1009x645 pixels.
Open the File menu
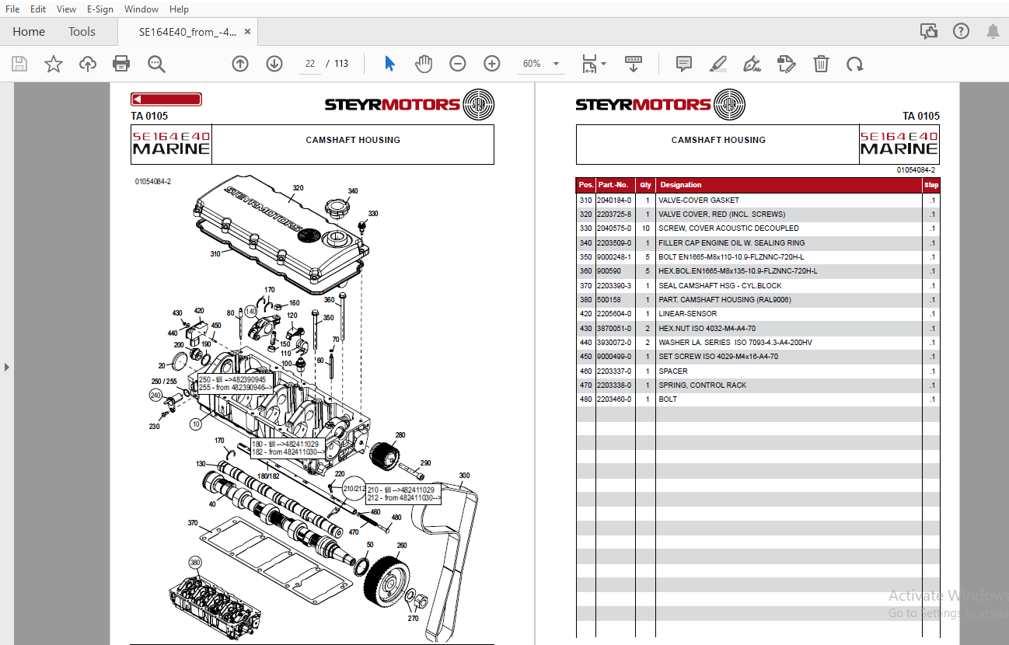[x=12, y=9]
